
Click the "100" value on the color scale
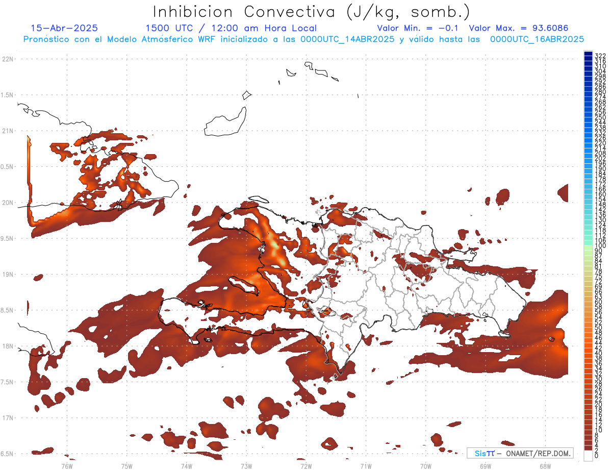click(600, 246)
